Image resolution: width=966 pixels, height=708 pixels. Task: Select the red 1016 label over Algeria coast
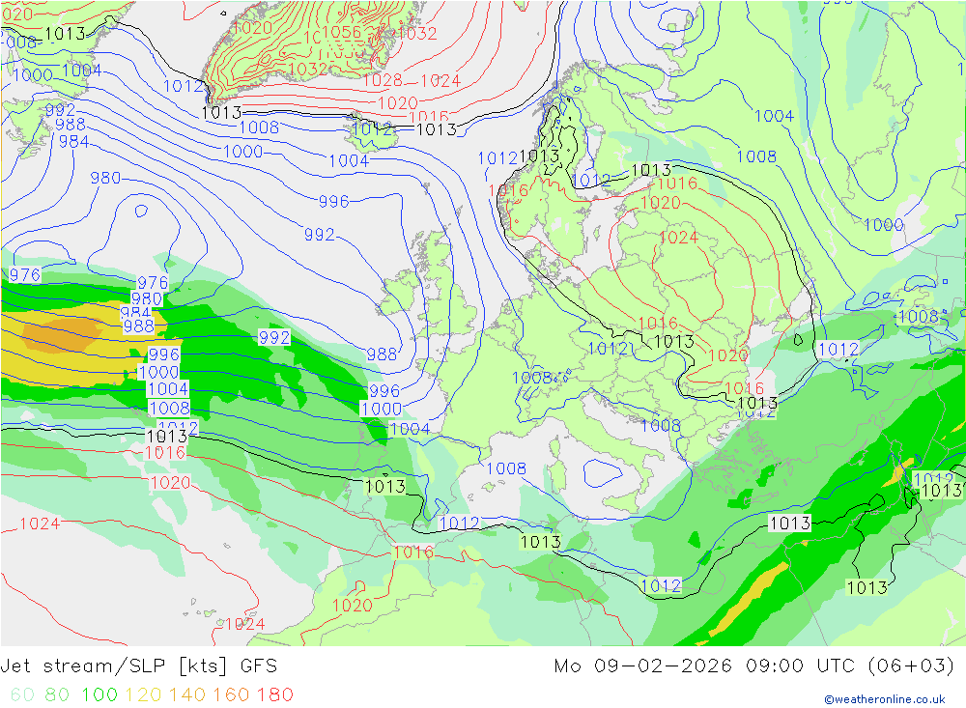coord(413,552)
